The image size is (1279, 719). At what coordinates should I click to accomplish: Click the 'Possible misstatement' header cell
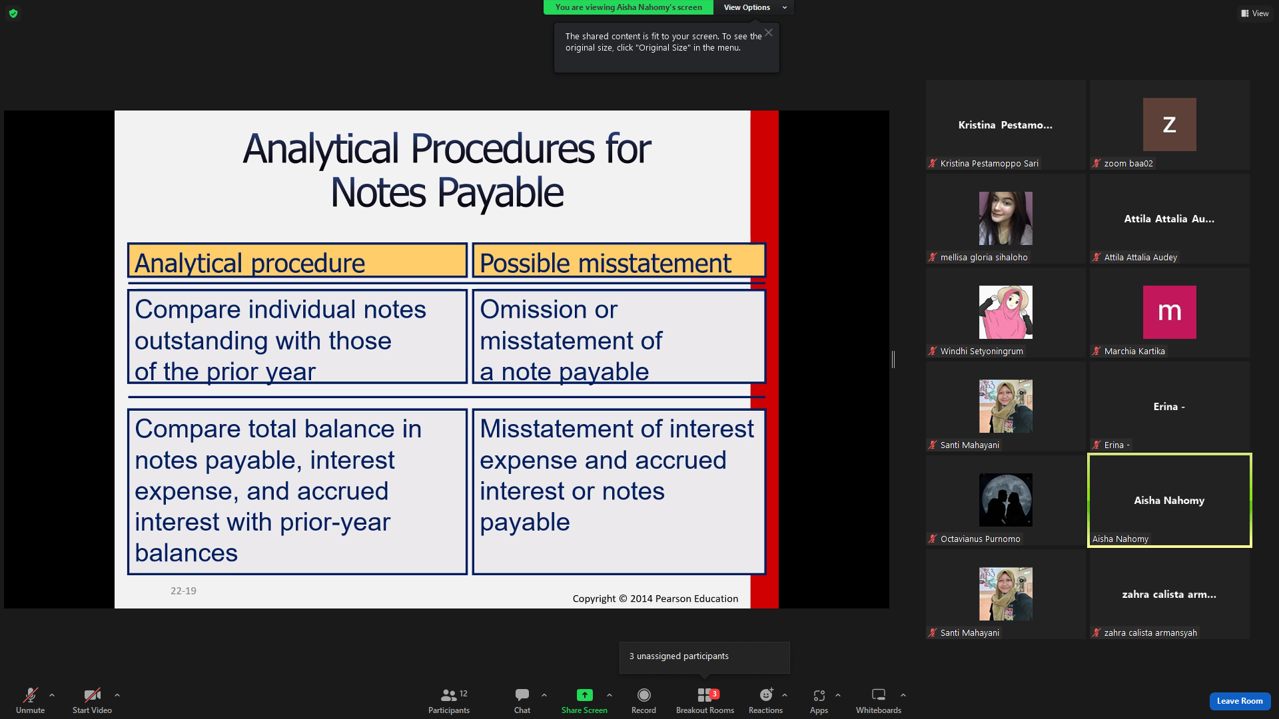[x=619, y=260]
